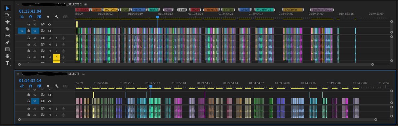The height and width of the screenshot is (126, 398).
Task: Hide V1 track output in SELECTS 2 timeline
Action: (x=50, y=31)
